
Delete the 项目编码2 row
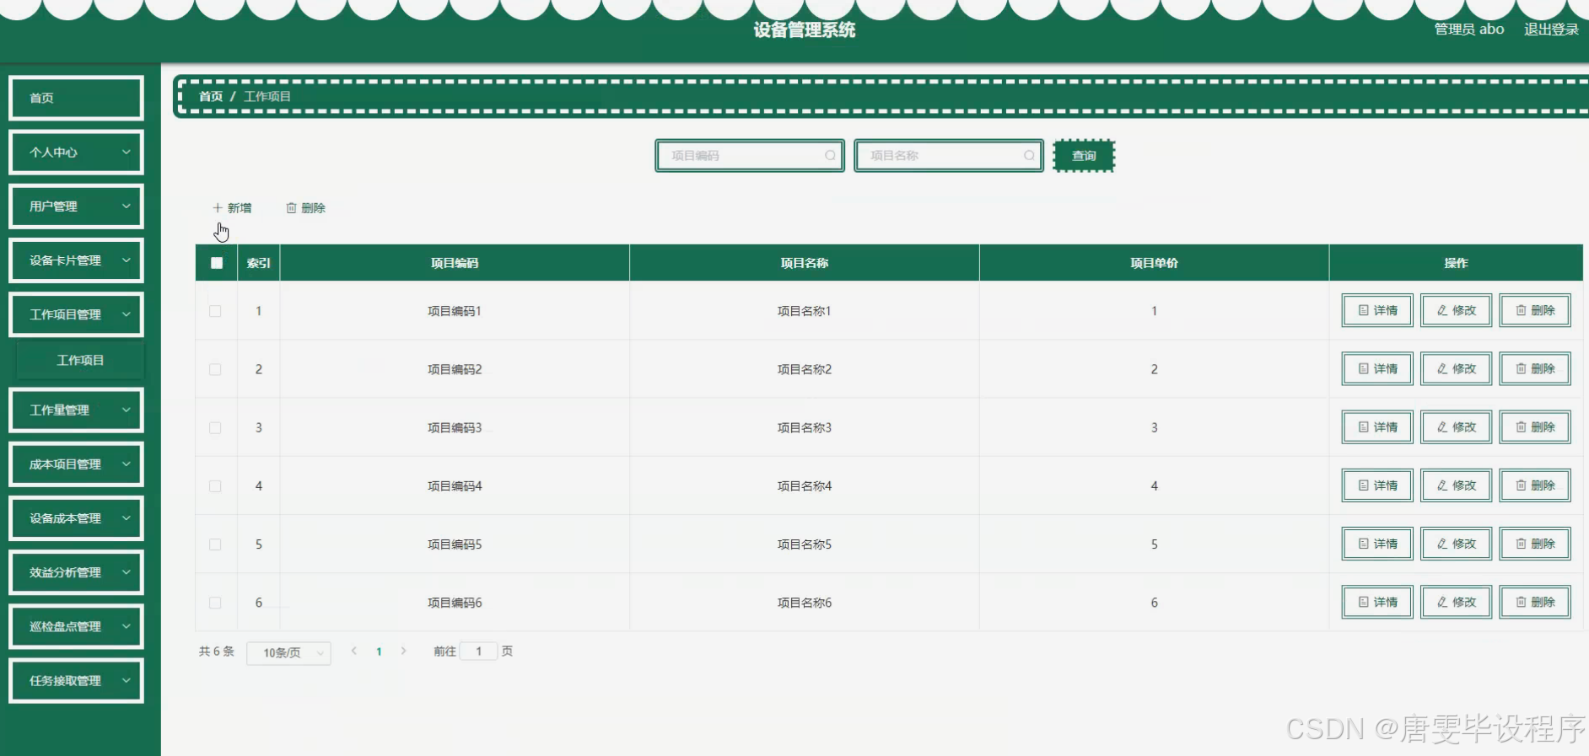coord(1535,368)
